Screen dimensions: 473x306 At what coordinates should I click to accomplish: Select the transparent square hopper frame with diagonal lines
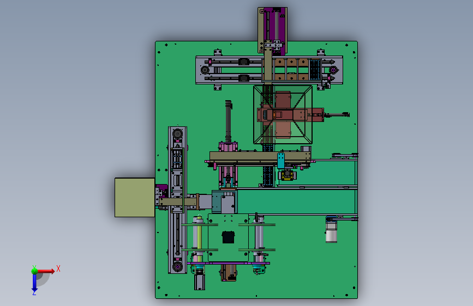click(283, 115)
